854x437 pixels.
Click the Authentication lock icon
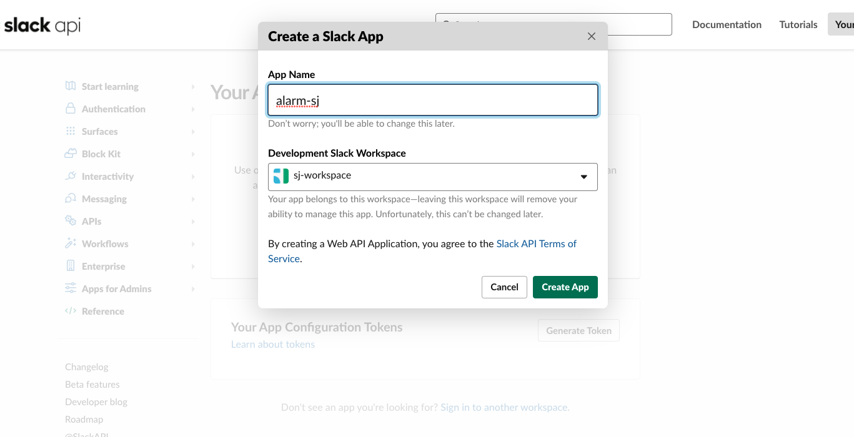click(x=71, y=108)
